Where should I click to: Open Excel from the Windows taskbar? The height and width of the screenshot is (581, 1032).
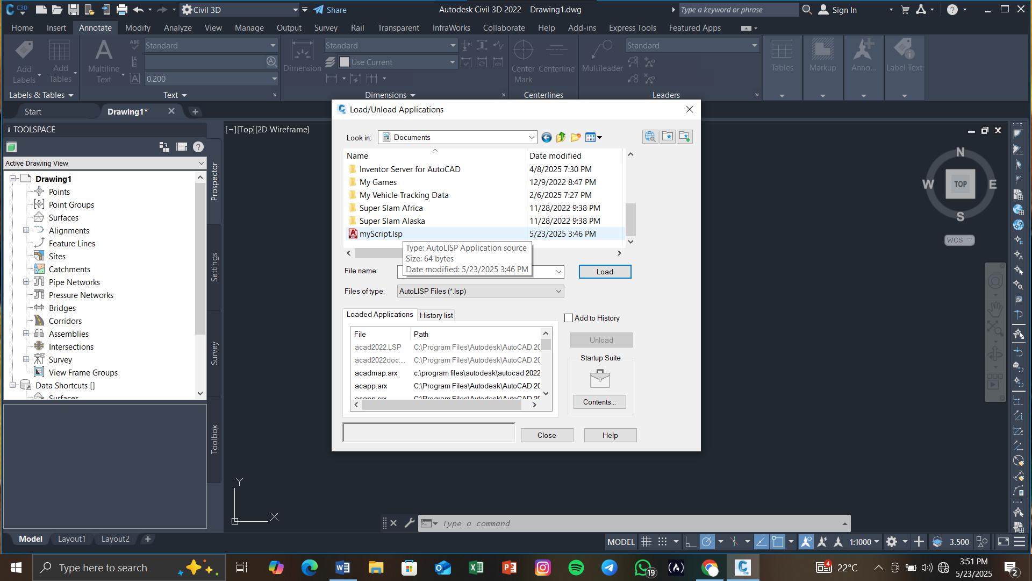click(476, 568)
